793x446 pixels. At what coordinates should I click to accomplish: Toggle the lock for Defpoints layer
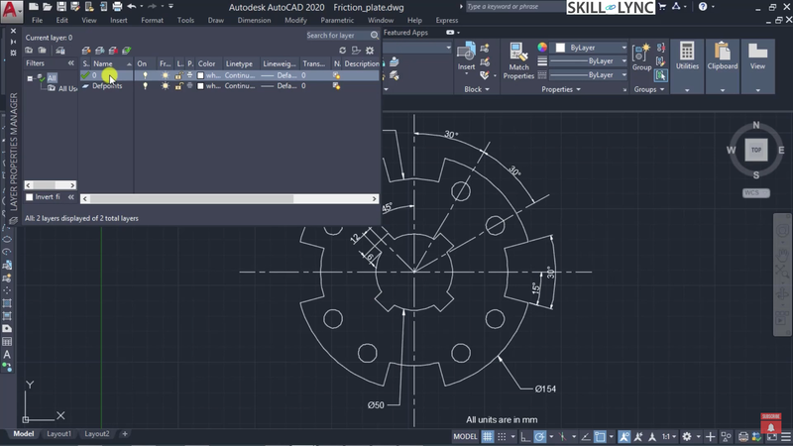178,86
